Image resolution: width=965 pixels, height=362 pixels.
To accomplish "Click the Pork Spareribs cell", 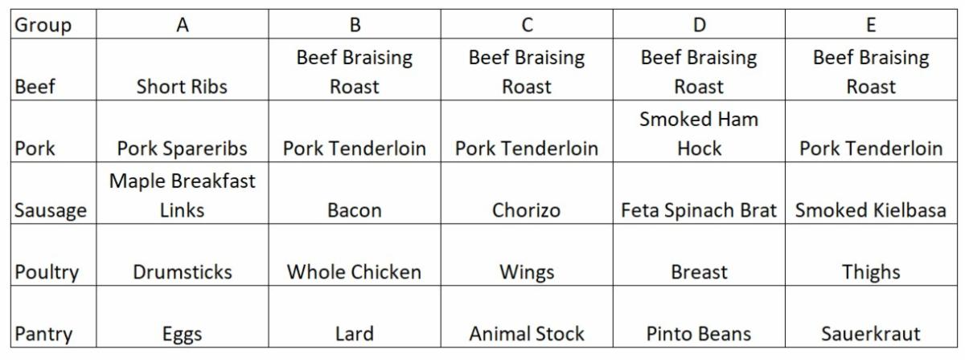I will point(183,148).
